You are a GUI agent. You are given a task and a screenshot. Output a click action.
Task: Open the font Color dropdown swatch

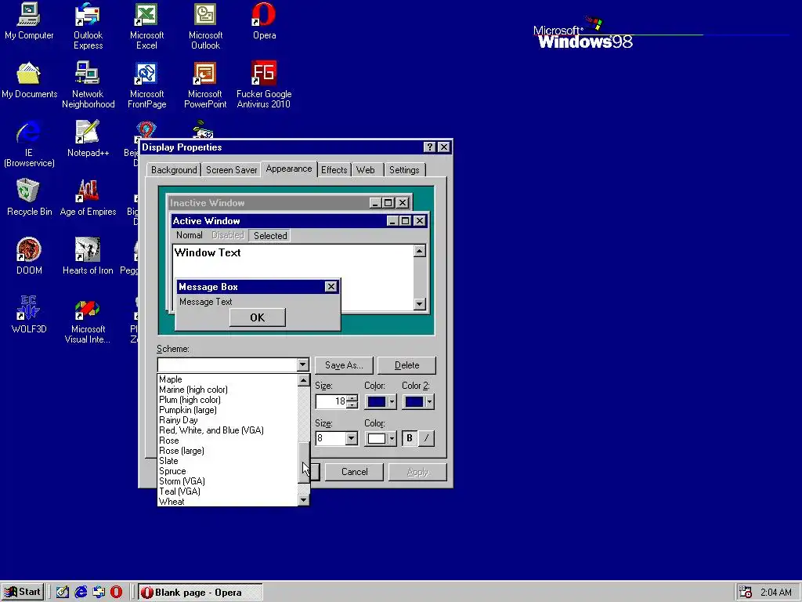(x=380, y=439)
